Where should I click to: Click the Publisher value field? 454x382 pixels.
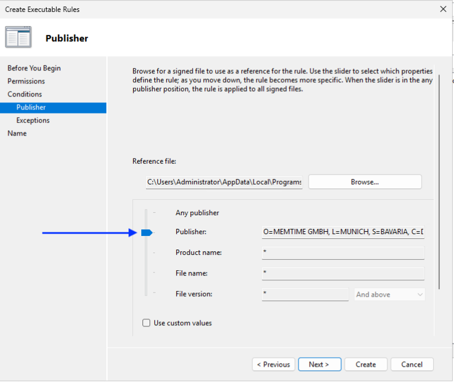(x=343, y=232)
